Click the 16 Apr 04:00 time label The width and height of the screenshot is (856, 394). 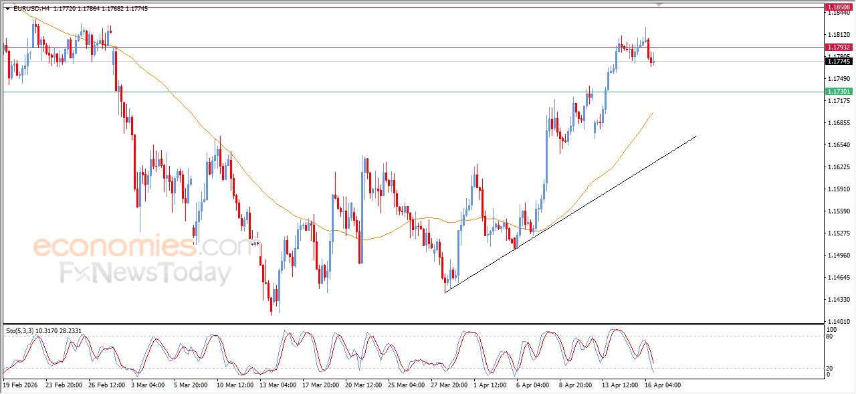point(663,385)
